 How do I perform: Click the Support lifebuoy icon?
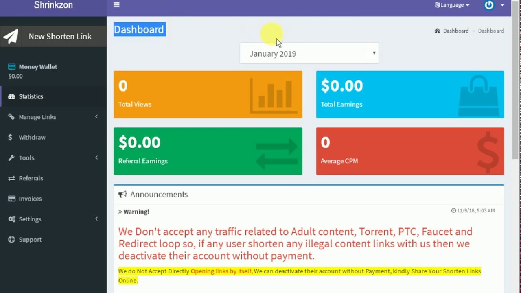click(x=11, y=240)
